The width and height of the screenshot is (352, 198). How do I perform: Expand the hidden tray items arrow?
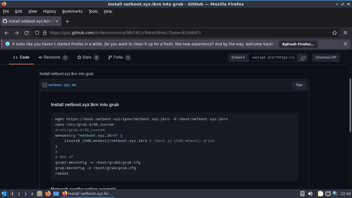pos(302,194)
